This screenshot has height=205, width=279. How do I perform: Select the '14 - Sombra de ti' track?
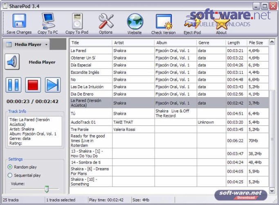point(169,162)
